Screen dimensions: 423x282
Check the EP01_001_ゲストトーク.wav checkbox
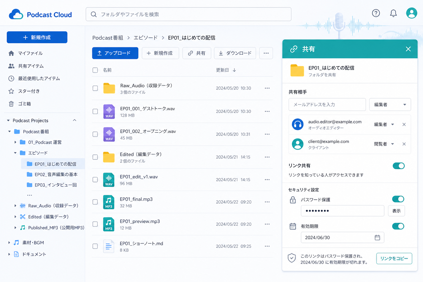(95, 111)
